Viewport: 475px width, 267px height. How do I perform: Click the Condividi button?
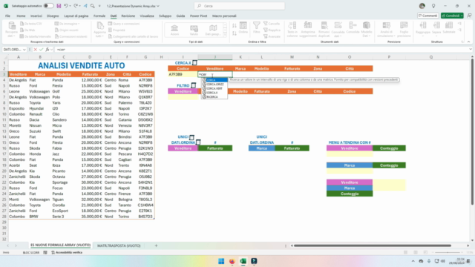452,16
